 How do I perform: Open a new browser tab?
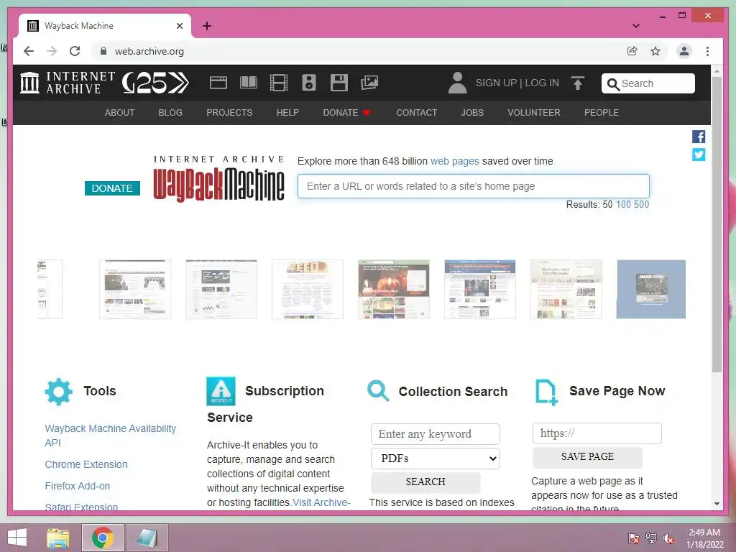tap(207, 26)
